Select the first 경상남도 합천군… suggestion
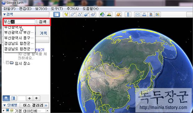Viewport: 193px width, 113px height. pos(19,43)
